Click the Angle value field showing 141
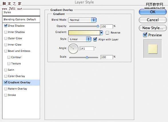The height and width of the screenshot is (122, 168). tap(87, 49)
